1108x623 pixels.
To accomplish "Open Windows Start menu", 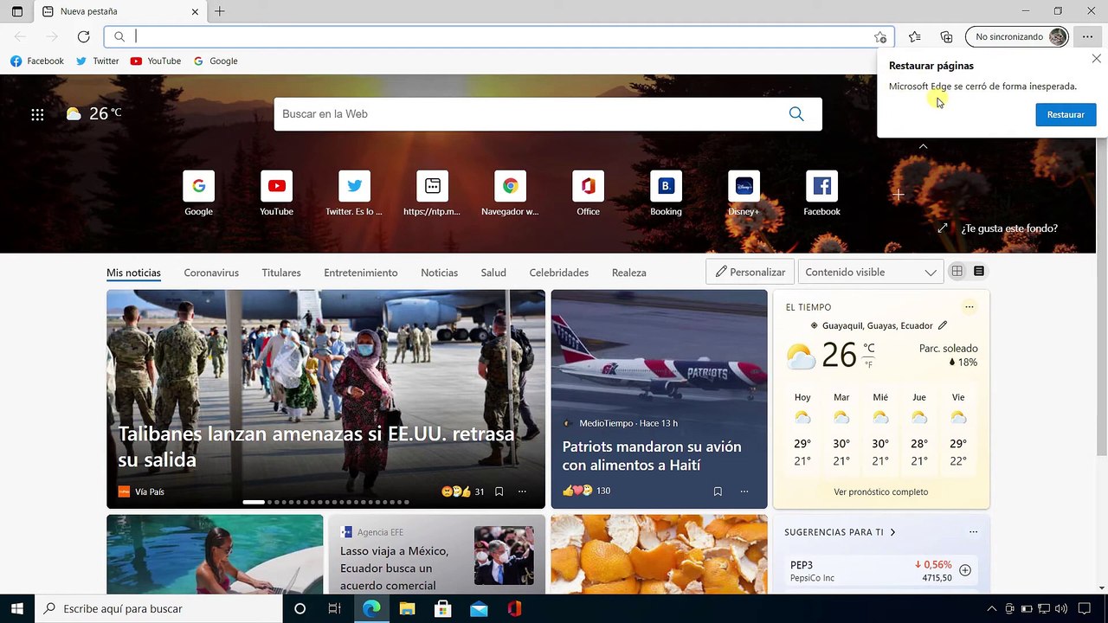I will (x=16, y=608).
